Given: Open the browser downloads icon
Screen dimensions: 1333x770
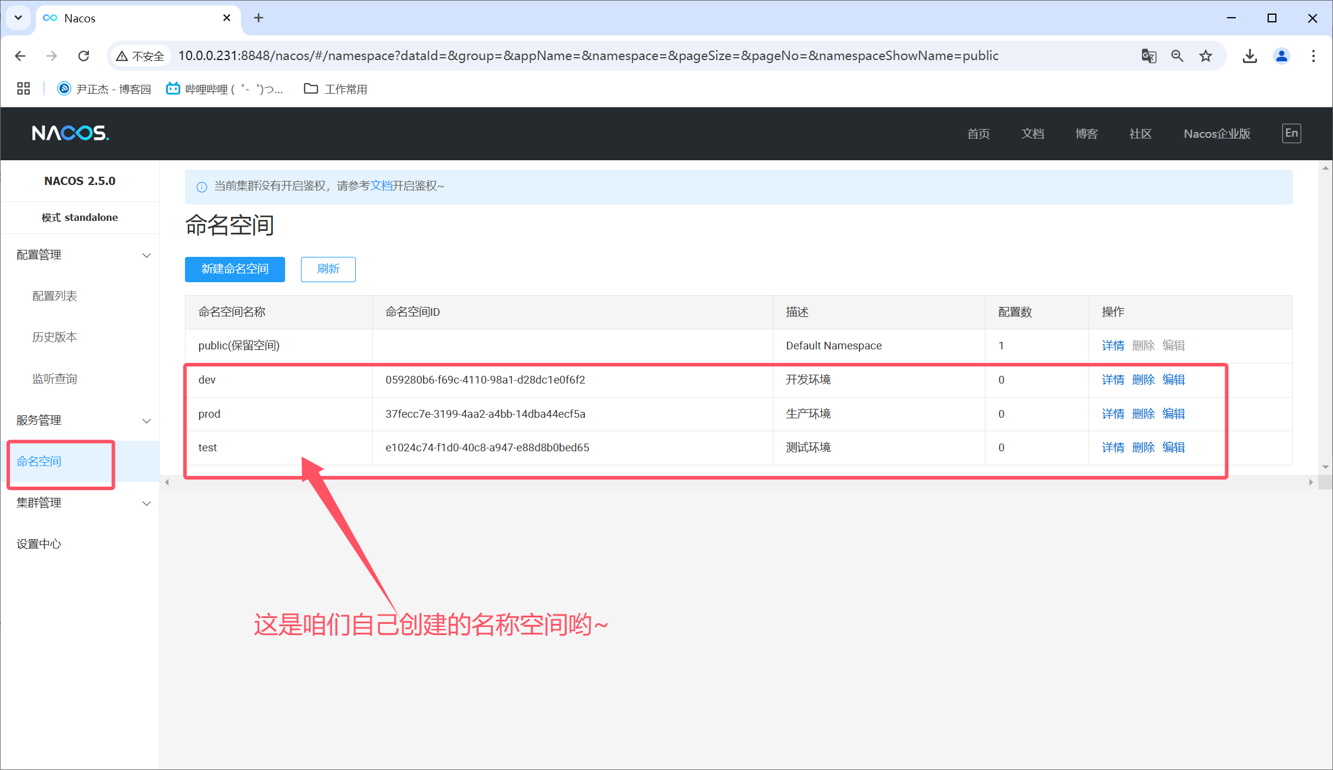Looking at the screenshot, I should pyautogui.click(x=1249, y=56).
